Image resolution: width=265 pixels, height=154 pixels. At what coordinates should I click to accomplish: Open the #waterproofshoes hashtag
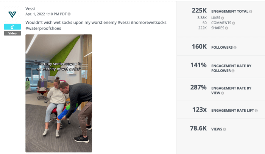click(x=43, y=28)
